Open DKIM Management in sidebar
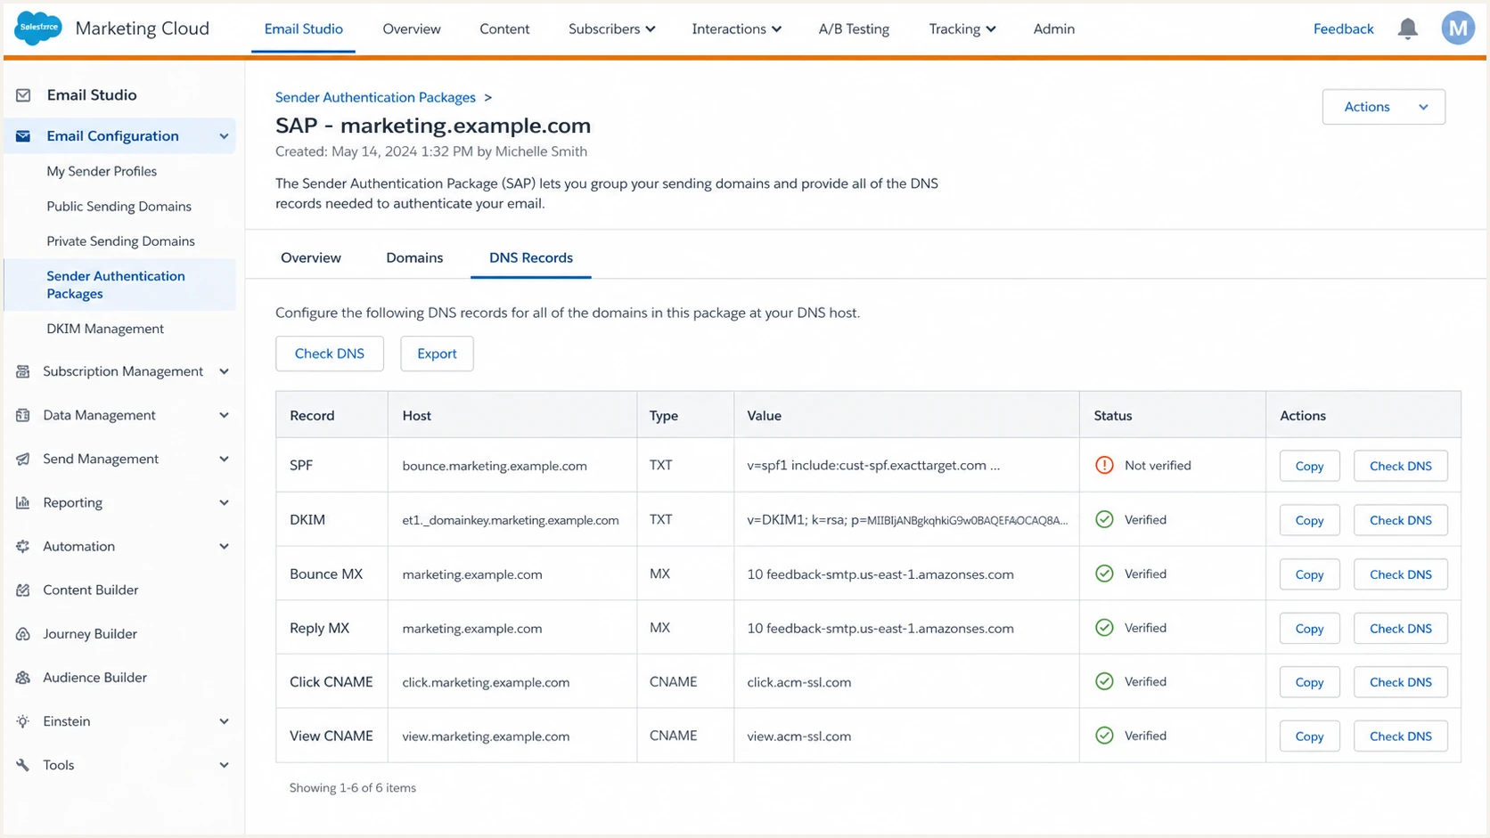Image resolution: width=1490 pixels, height=838 pixels. tap(105, 329)
